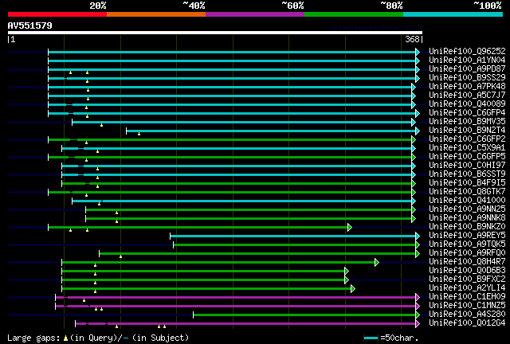Select the red ~20% identity color segment
This screenshot has height=344, width=510.
click(x=57, y=14)
